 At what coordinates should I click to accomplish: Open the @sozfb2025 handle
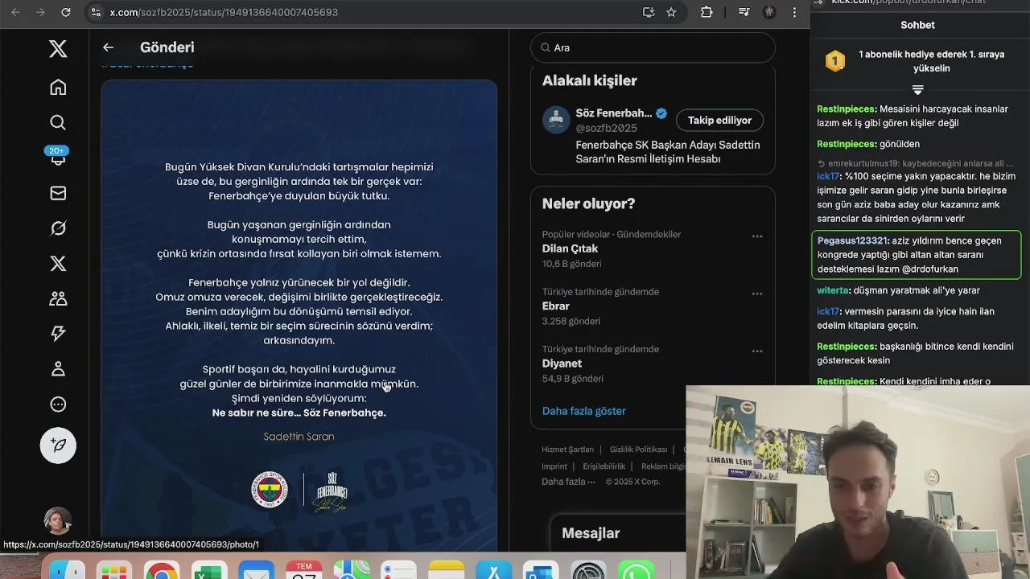pyautogui.click(x=606, y=128)
